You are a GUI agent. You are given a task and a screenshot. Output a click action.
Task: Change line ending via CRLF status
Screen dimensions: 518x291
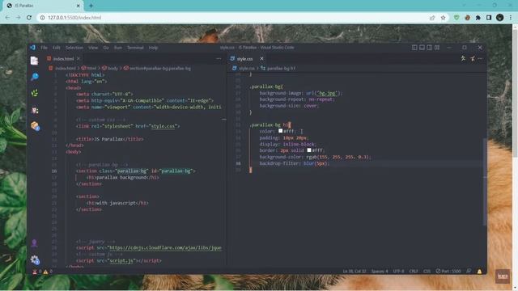point(414,272)
